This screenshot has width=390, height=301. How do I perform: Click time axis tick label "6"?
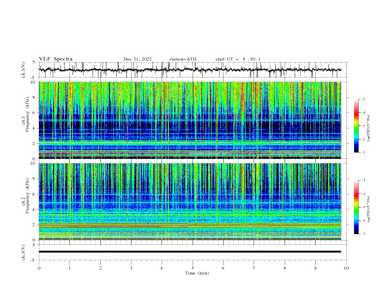point(223,268)
